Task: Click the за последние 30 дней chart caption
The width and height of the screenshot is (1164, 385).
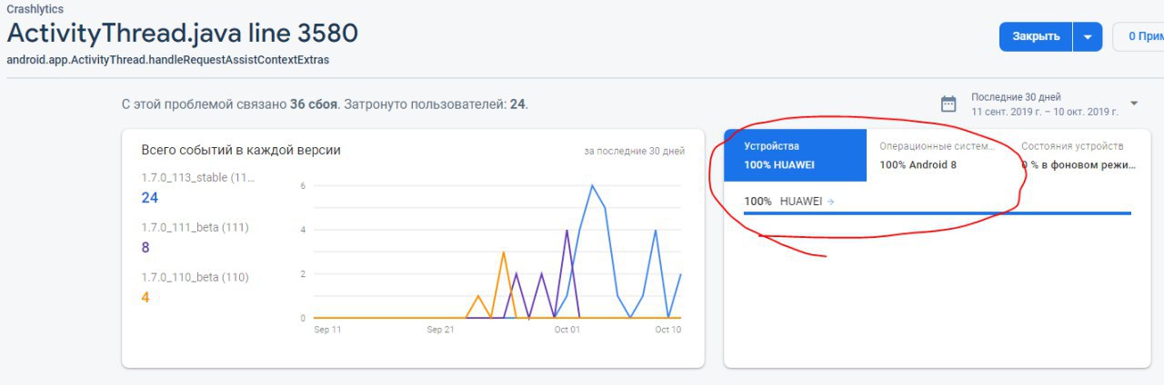Action: tap(635, 152)
